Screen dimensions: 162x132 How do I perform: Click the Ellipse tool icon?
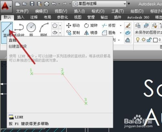point(55,32)
